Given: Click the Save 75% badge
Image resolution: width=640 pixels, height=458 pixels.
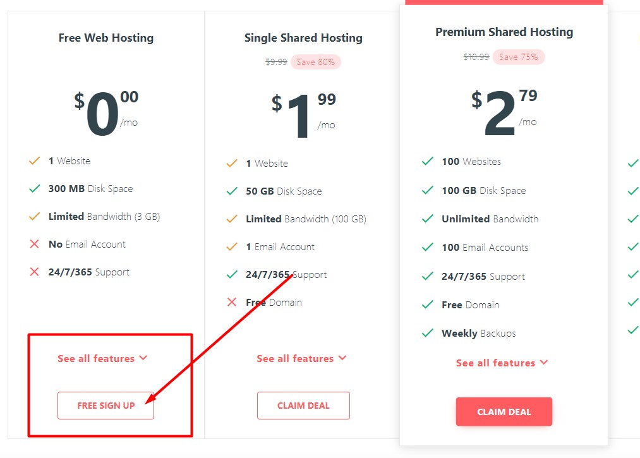Looking at the screenshot, I should 518,57.
